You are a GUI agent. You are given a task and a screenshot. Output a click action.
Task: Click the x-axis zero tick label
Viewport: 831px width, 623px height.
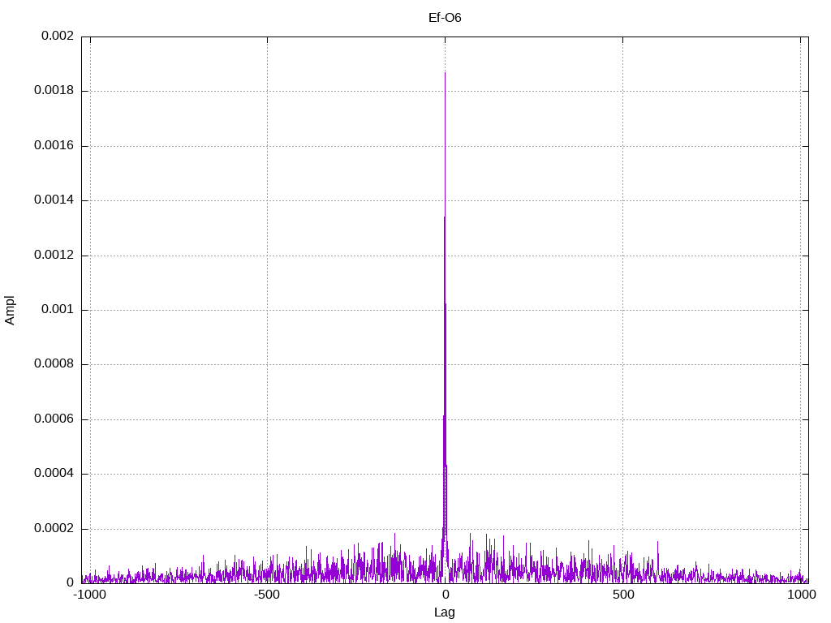point(445,595)
